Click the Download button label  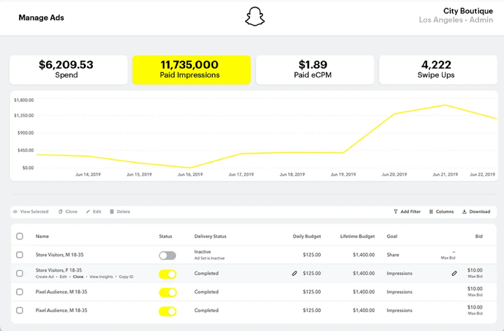480,212
